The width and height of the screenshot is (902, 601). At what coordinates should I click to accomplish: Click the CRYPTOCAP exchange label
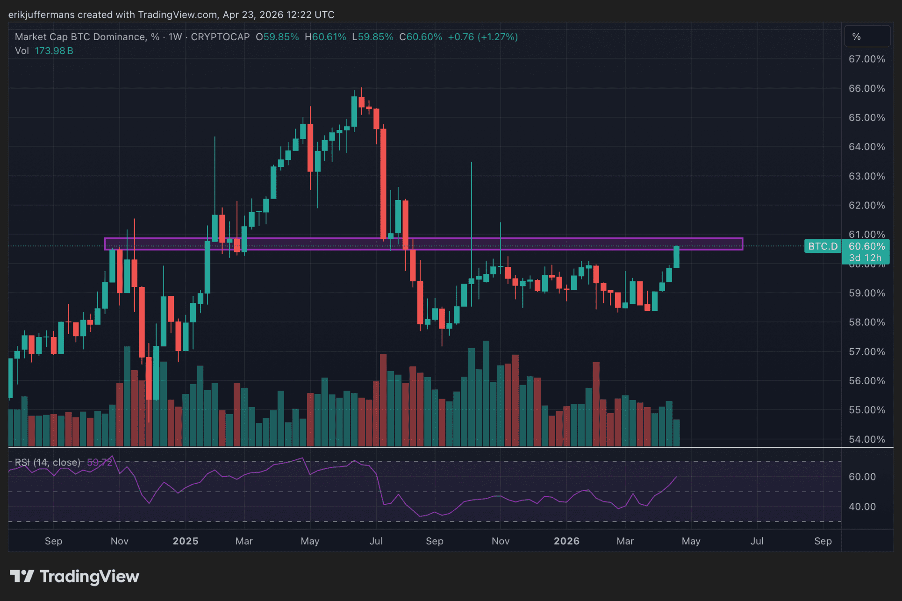[220, 37]
